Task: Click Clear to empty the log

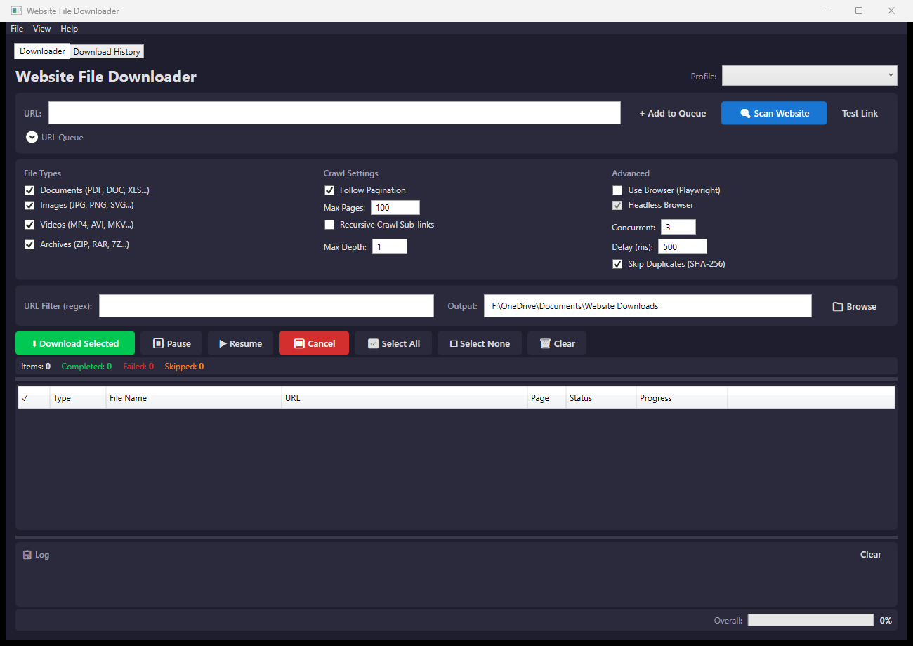Action: point(870,554)
